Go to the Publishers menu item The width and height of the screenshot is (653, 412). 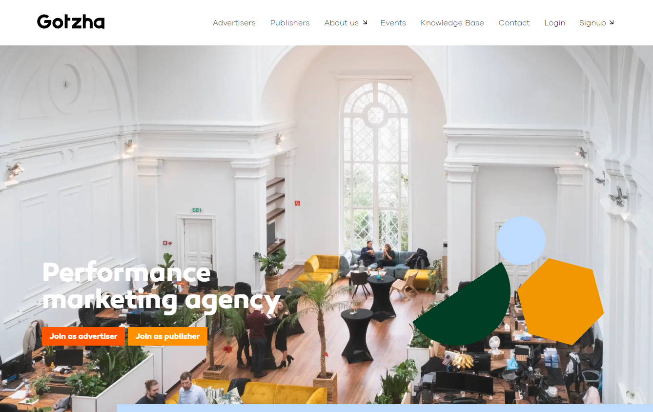coord(290,23)
